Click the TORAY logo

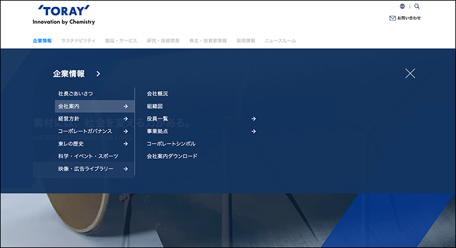point(64,15)
